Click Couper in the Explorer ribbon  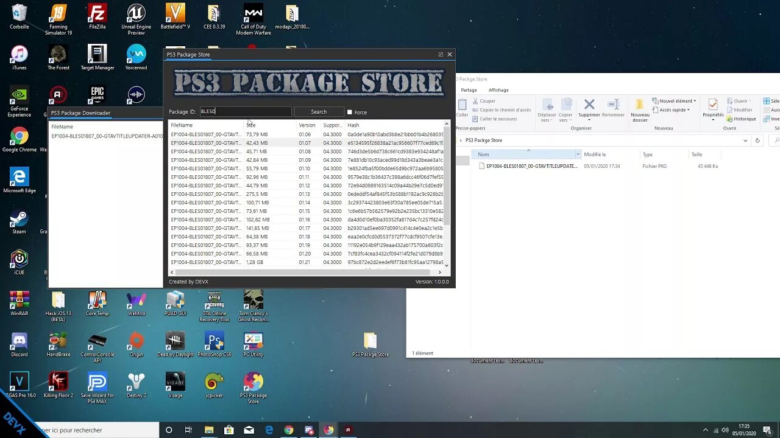(484, 101)
